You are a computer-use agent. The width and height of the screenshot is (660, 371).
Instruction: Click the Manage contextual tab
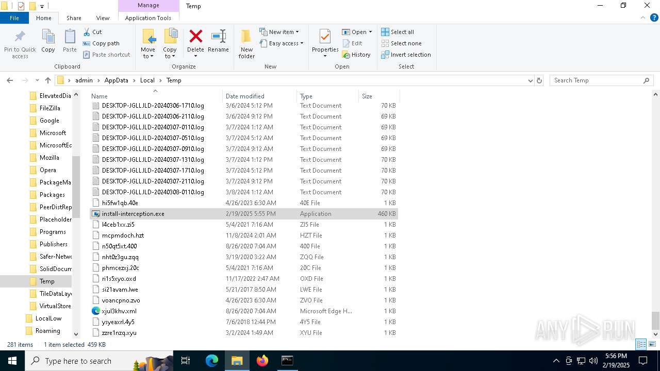(x=148, y=6)
